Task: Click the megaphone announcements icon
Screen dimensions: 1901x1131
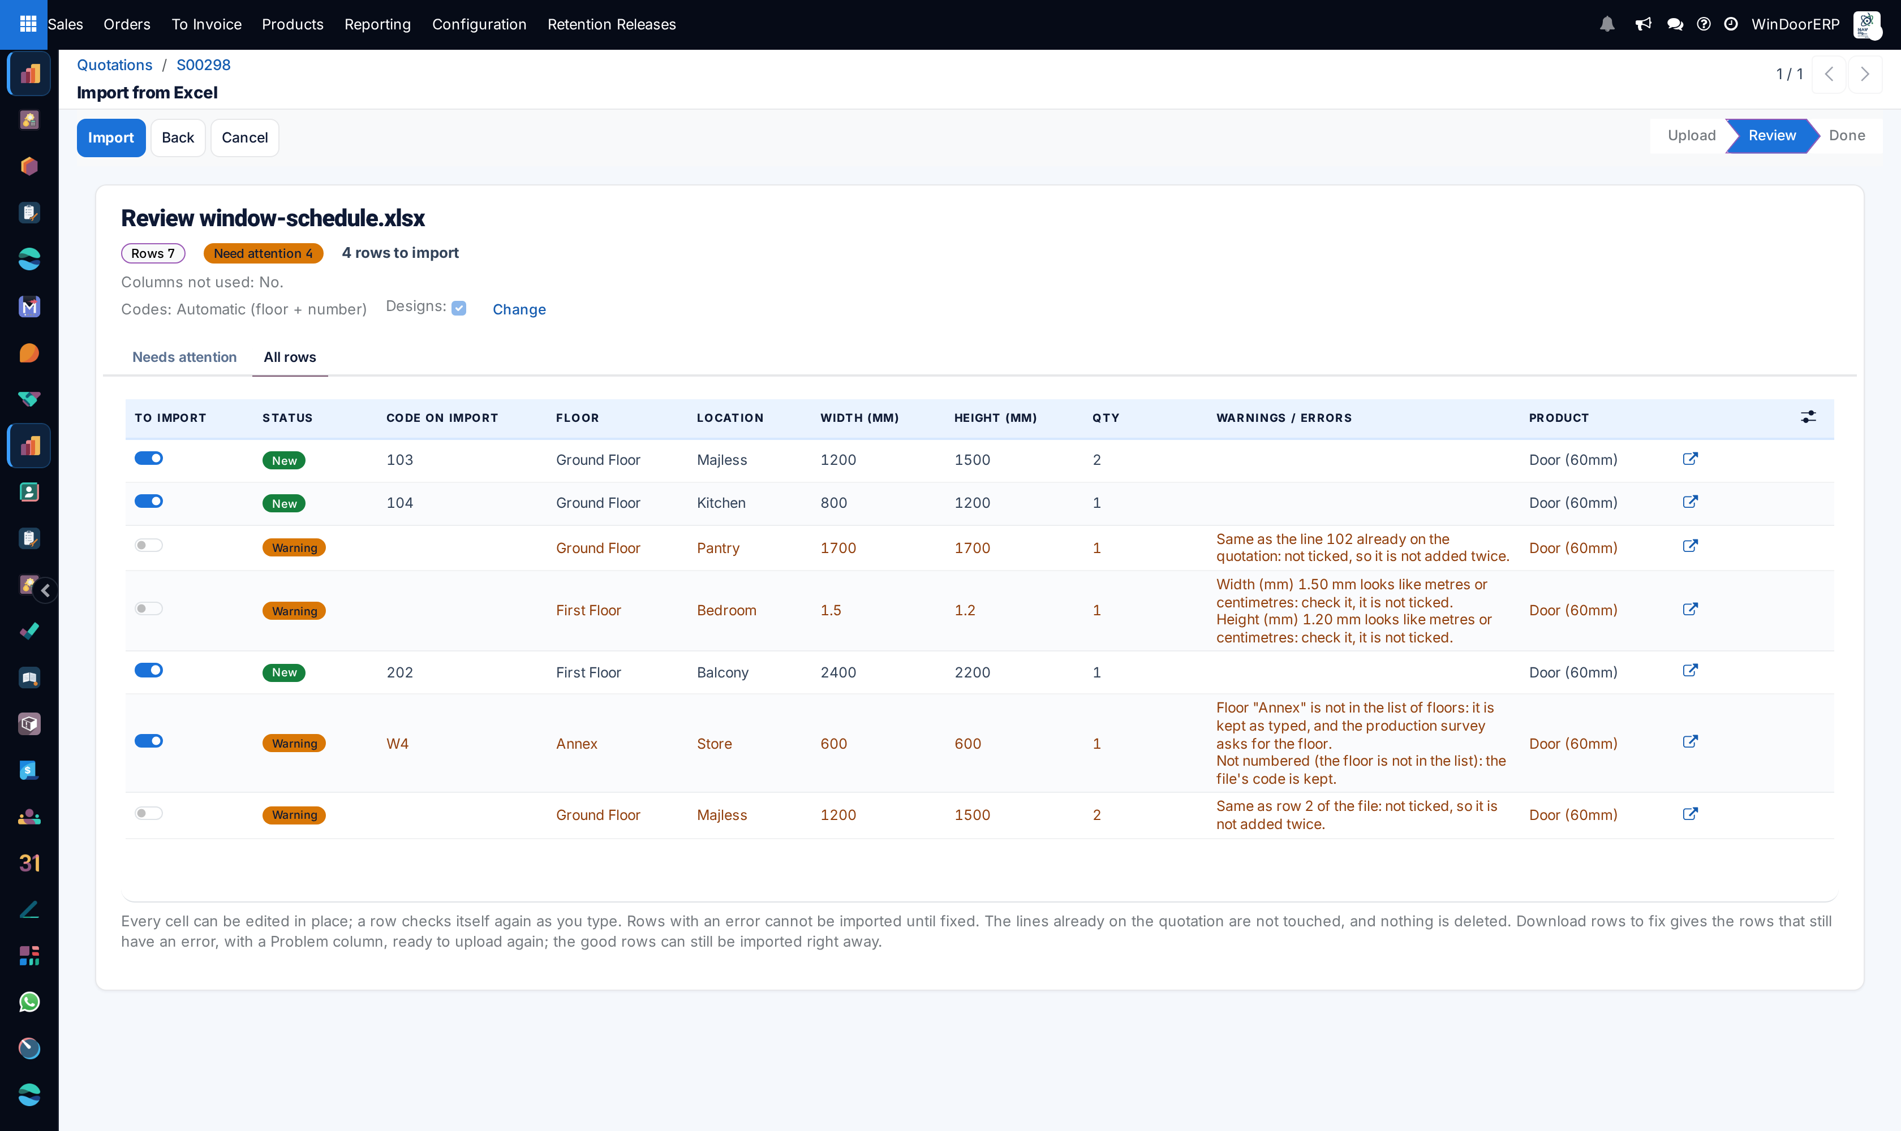Action: pos(1643,24)
